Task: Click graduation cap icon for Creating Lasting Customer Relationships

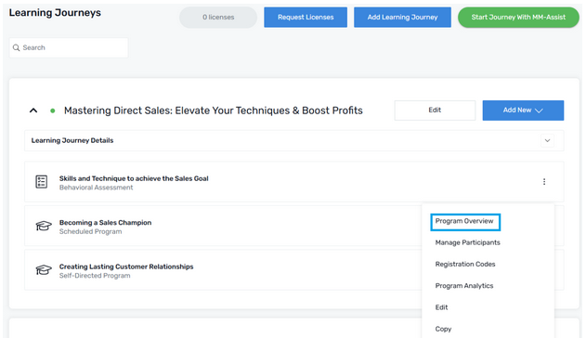Action: click(x=44, y=270)
